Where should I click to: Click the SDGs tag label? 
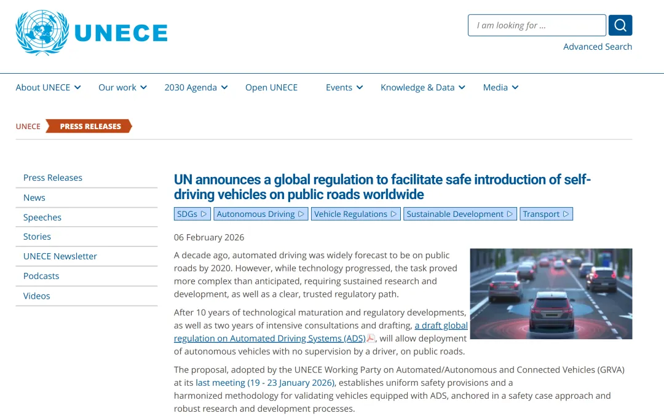187,214
